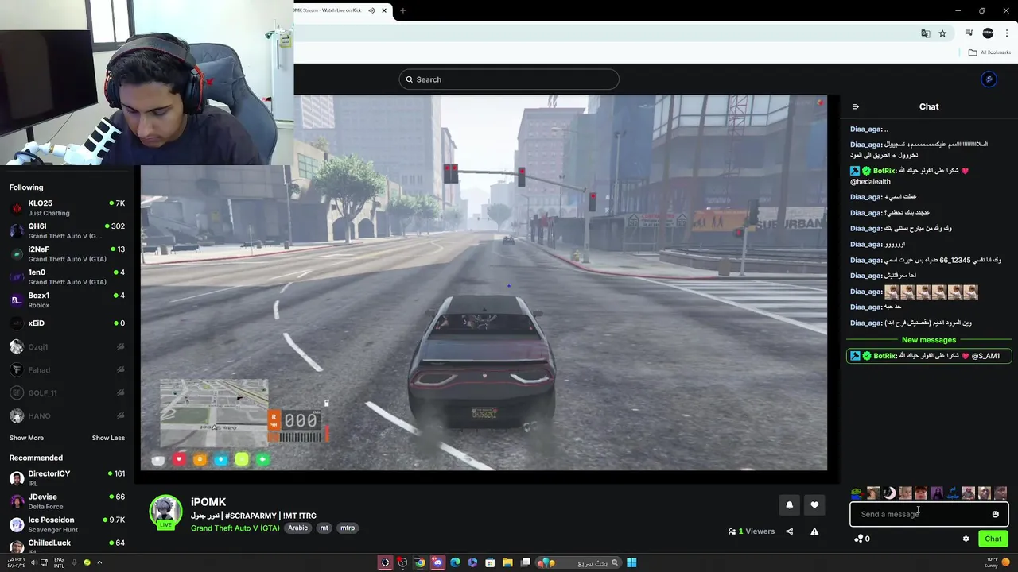Screen dimensions: 1018x572
Task: Open chat settings gear icon
Action: click(x=966, y=539)
